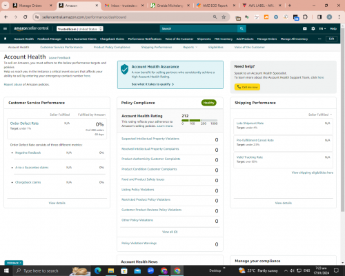Open the Chrome tab search dropdown arrow
The width and height of the screenshot is (345, 276).
(x=5, y=6)
